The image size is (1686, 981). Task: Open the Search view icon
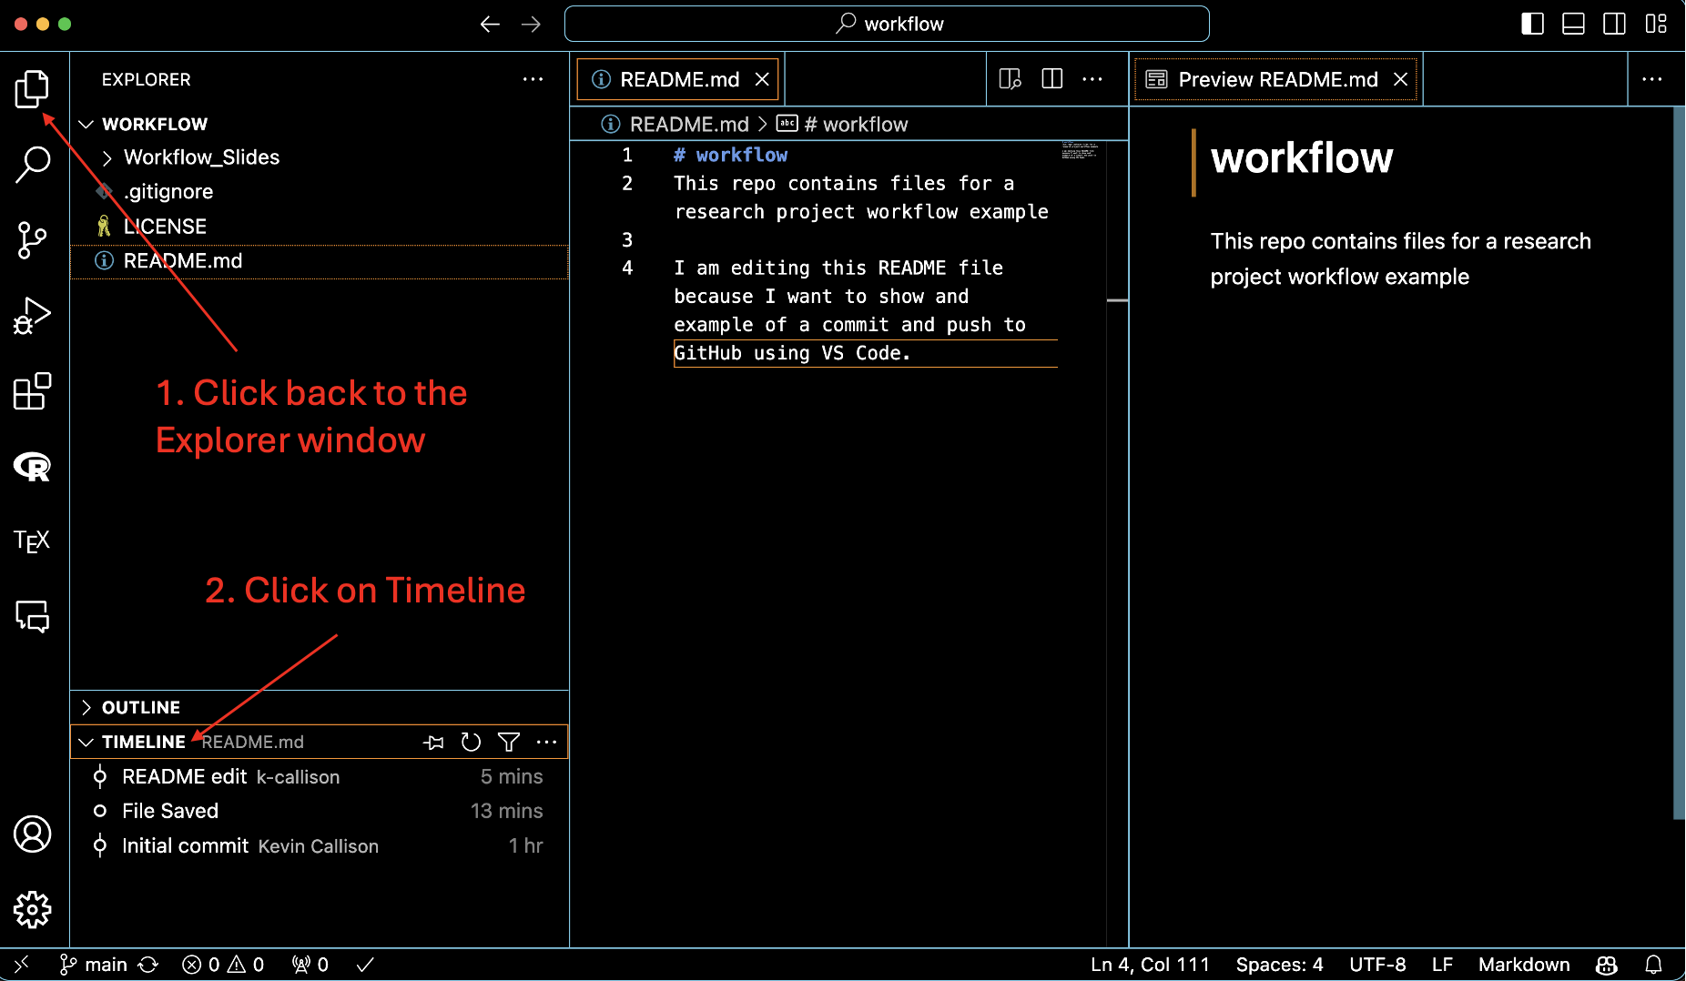[x=33, y=165]
